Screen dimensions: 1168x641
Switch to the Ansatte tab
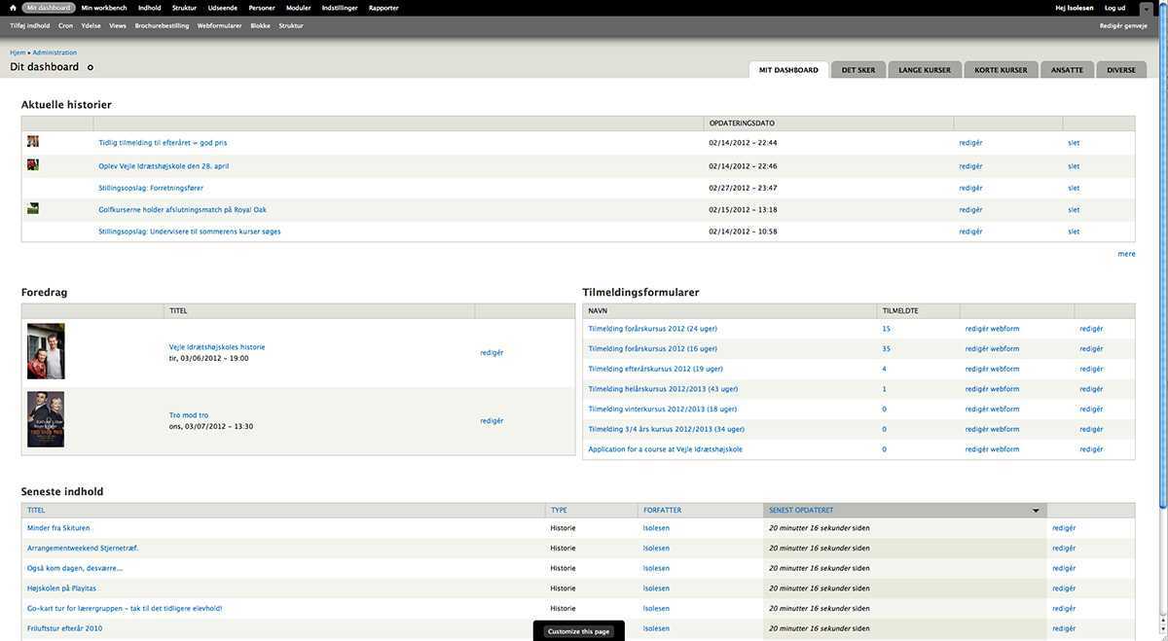(x=1067, y=70)
